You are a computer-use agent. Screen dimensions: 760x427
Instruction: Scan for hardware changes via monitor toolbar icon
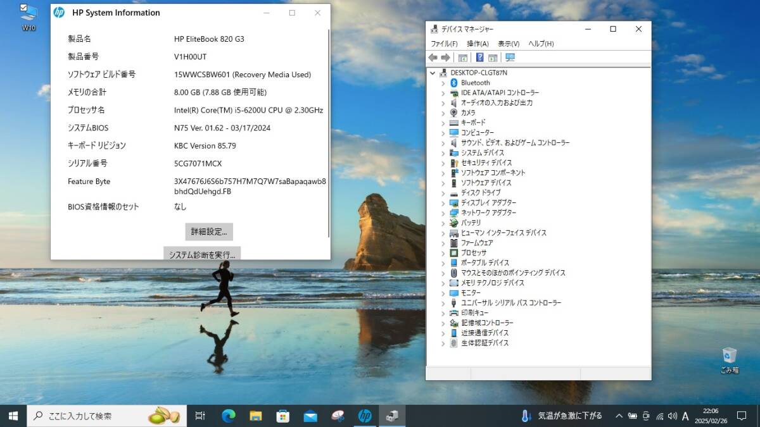[510, 58]
